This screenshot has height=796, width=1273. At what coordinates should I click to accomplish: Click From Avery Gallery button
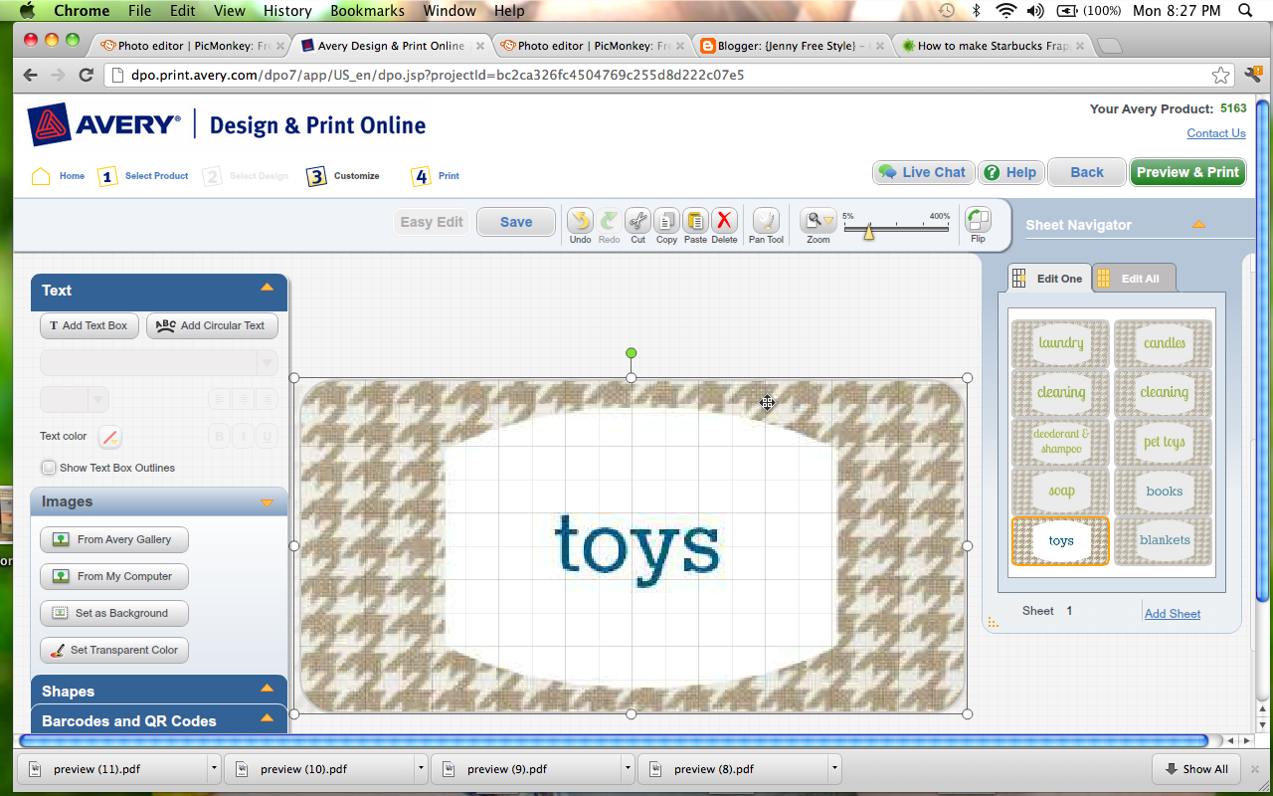click(x=114, y=539)
